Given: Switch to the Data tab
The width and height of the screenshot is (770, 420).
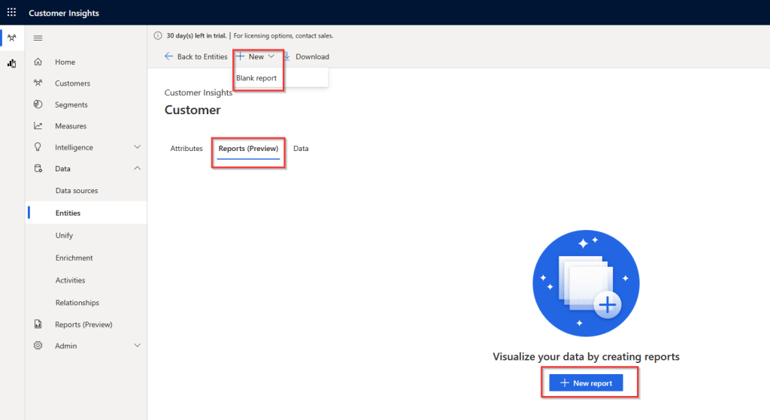Looking at the screenshot, I should point(301,149).
